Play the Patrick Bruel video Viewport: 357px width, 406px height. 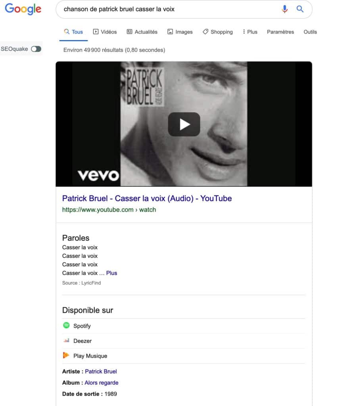click(184, 124)
